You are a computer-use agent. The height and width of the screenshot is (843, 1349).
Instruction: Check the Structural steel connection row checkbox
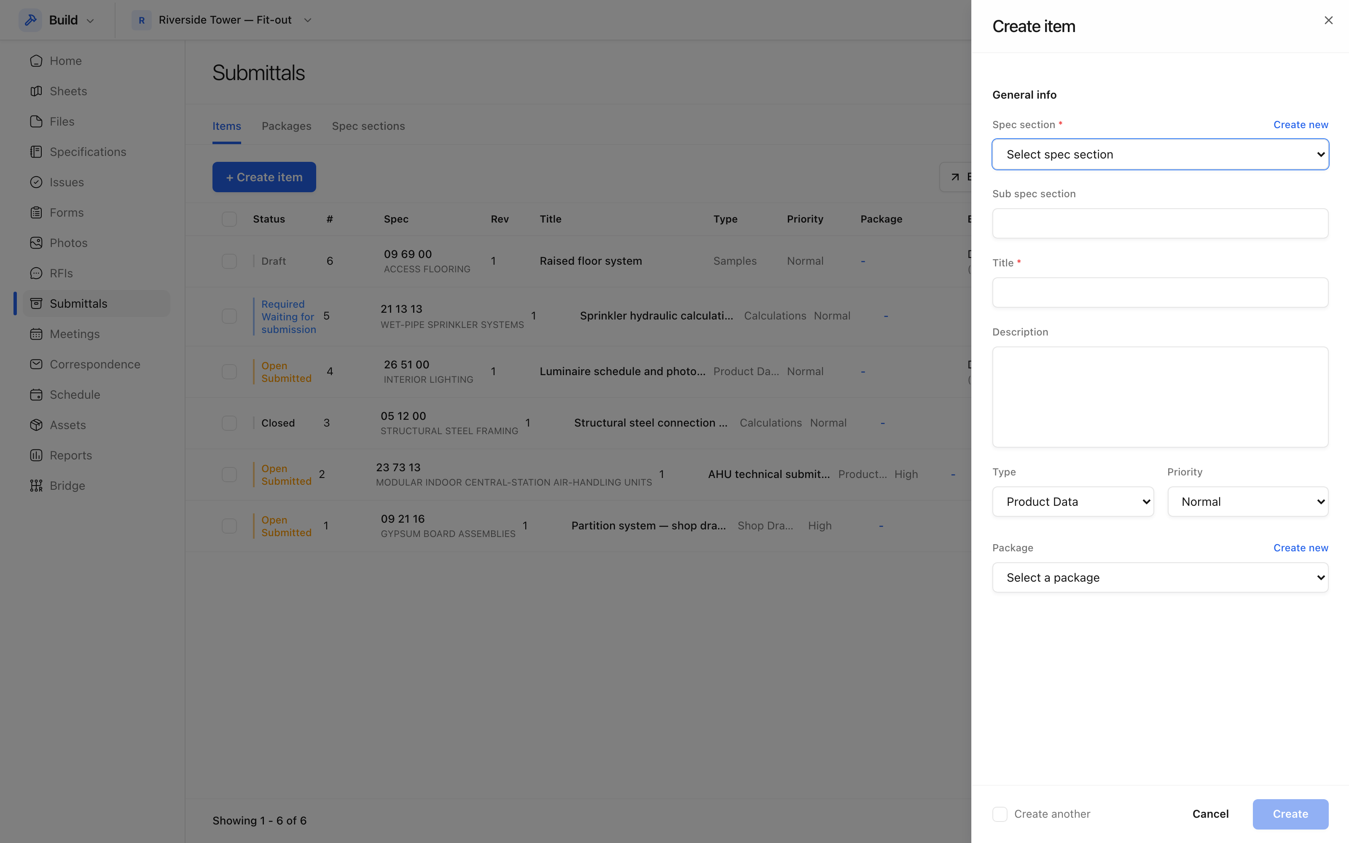[x=229, y=423]
